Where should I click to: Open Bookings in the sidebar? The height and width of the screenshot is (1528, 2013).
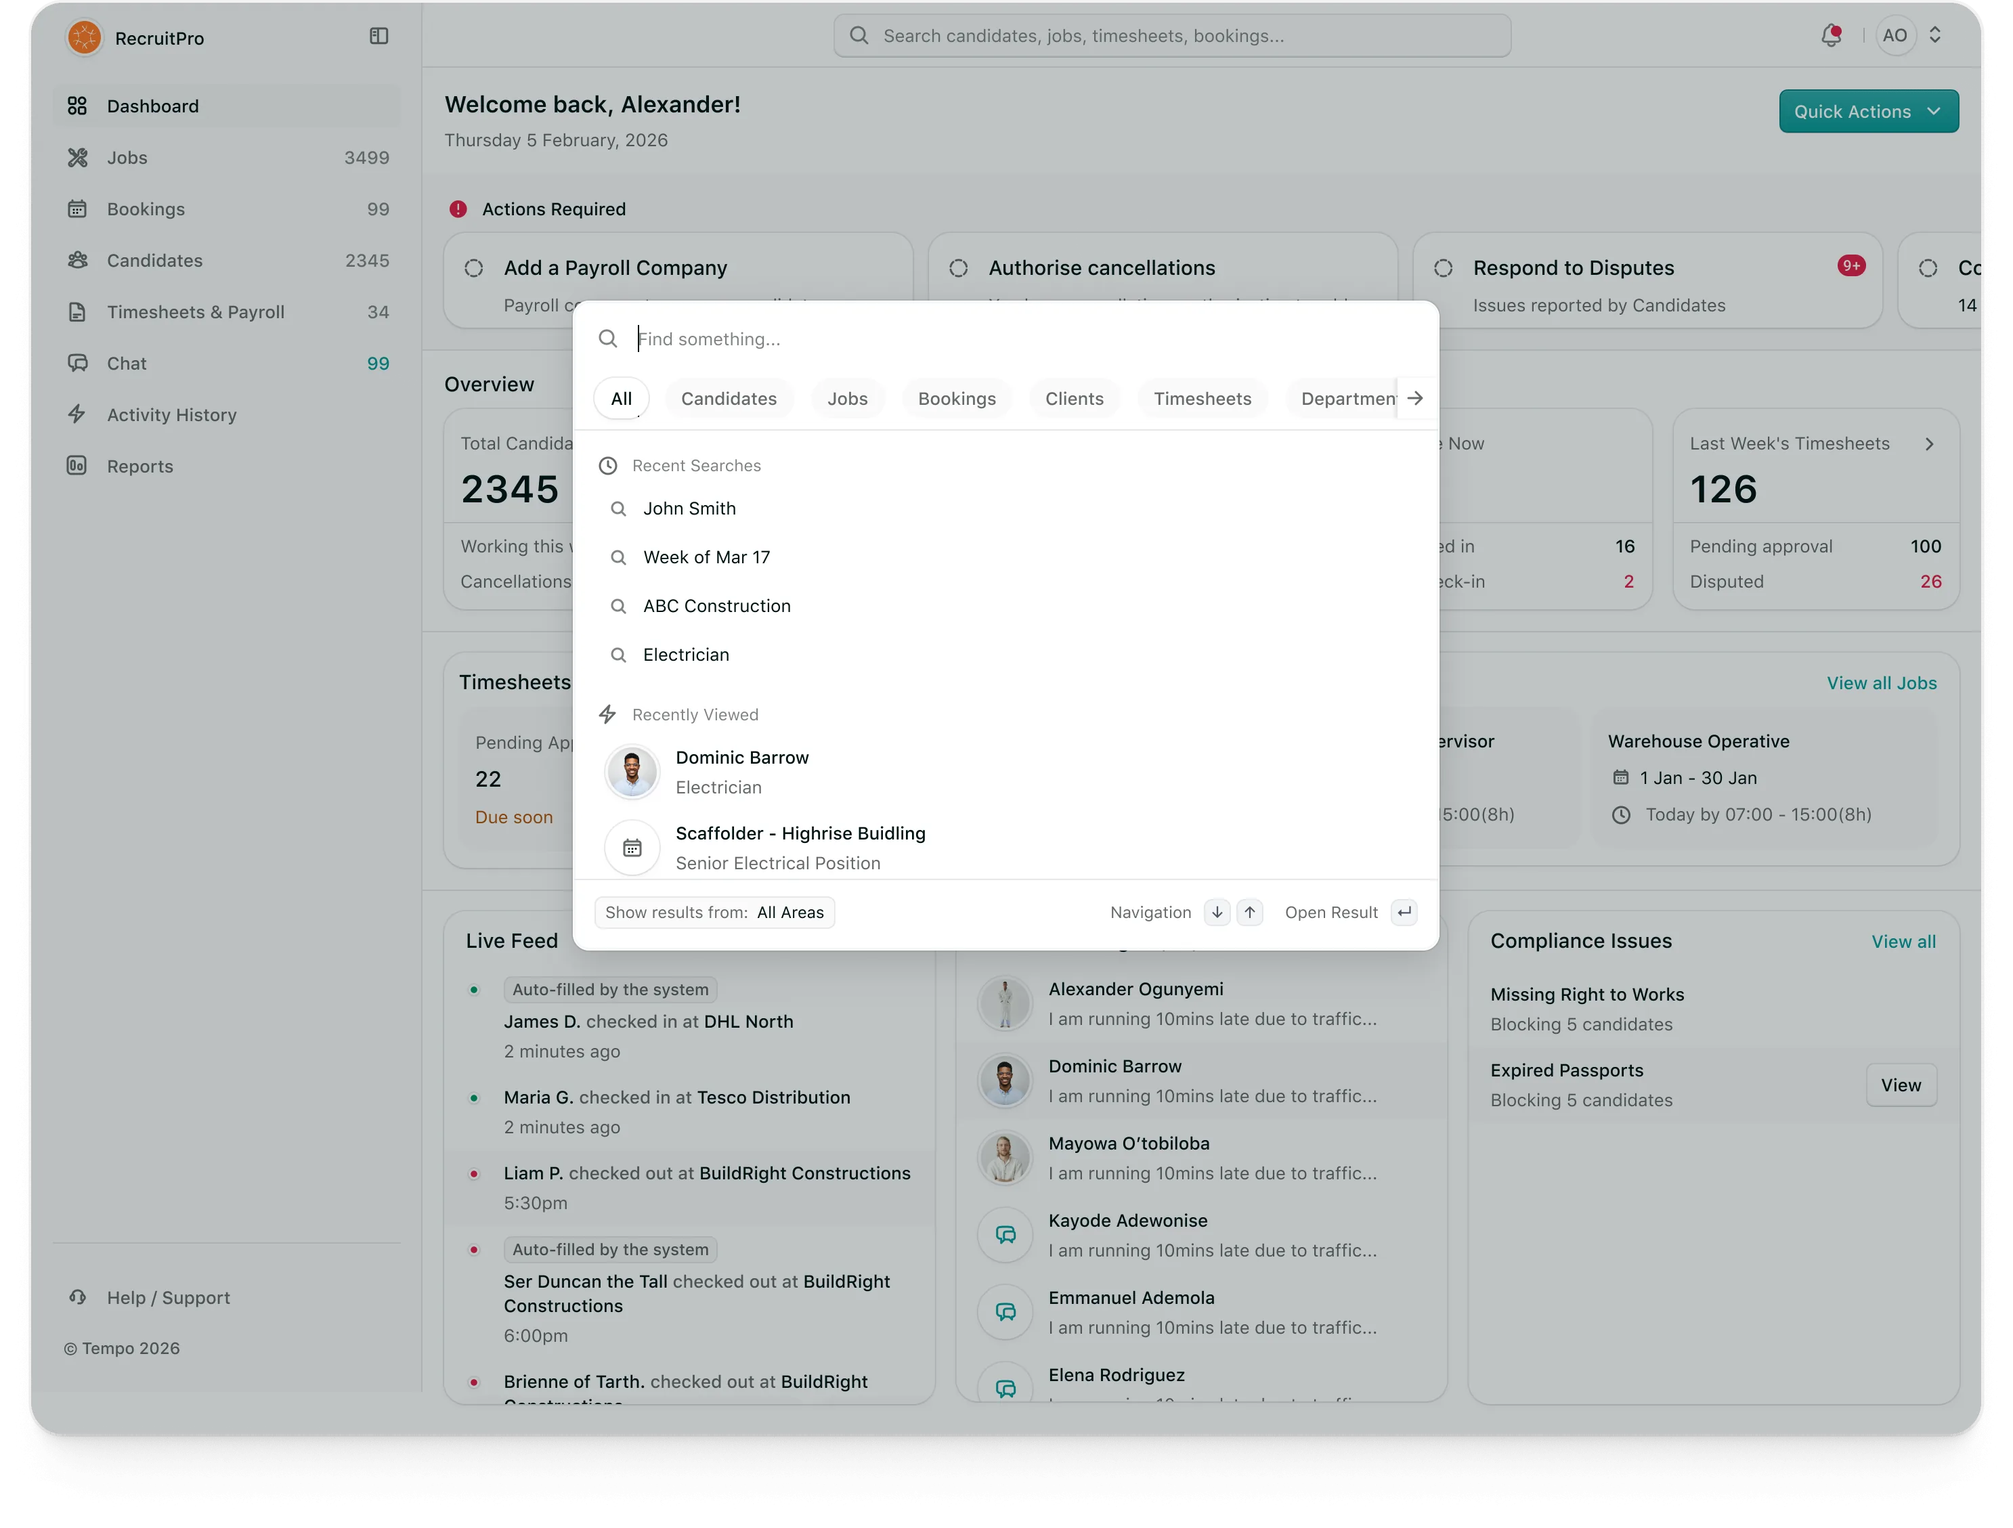227,209
